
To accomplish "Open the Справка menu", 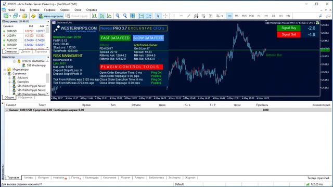I will pyautogui.click(x=92, y=10).
